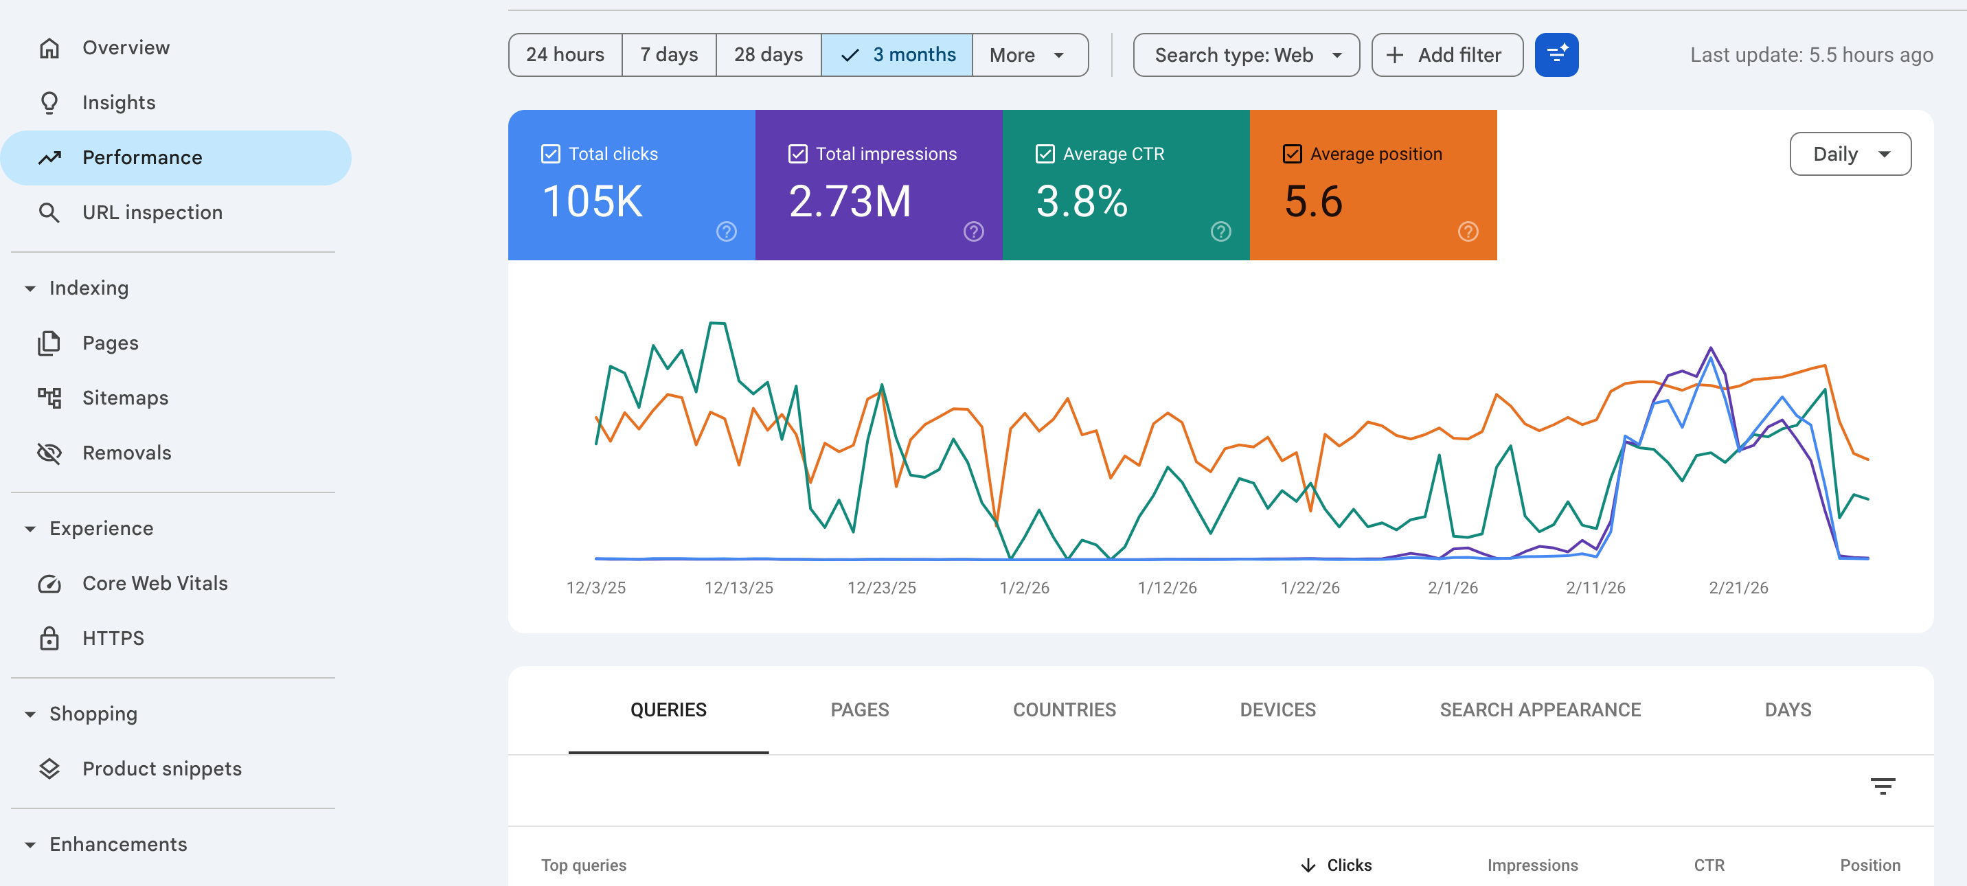The width and height of the screenshot is (1967, 886).
Task: Click the URL inspection magnifier icon
Action: (x=49, y=212)
